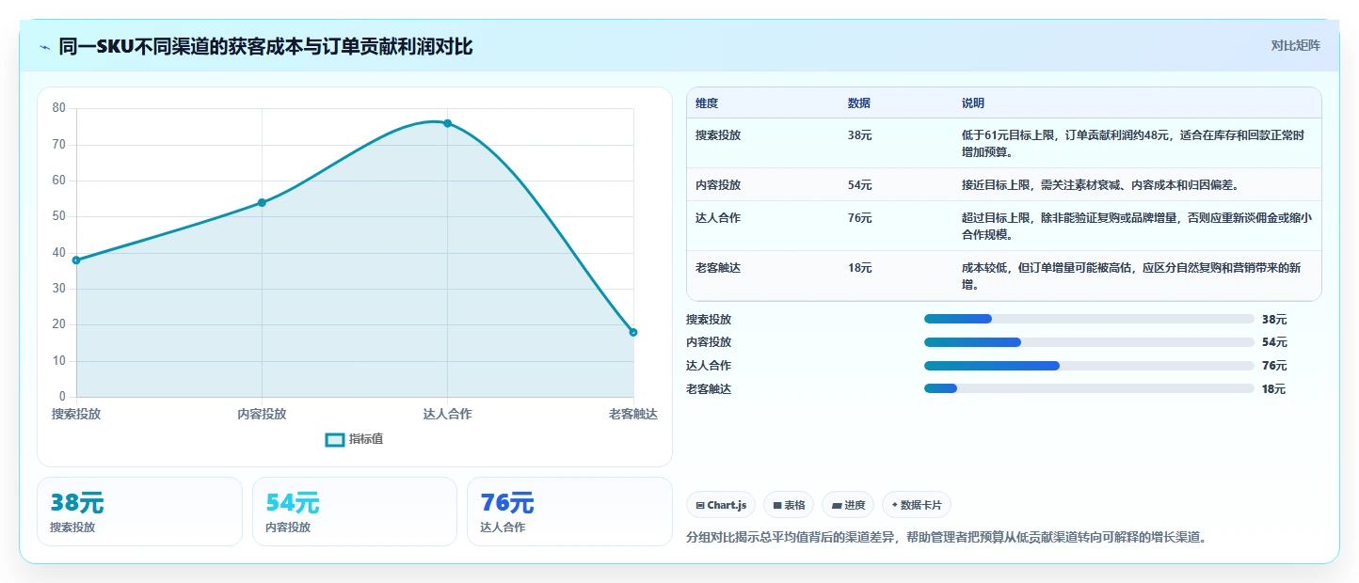Click the 维度 table column header

click(x=707, y=103)
